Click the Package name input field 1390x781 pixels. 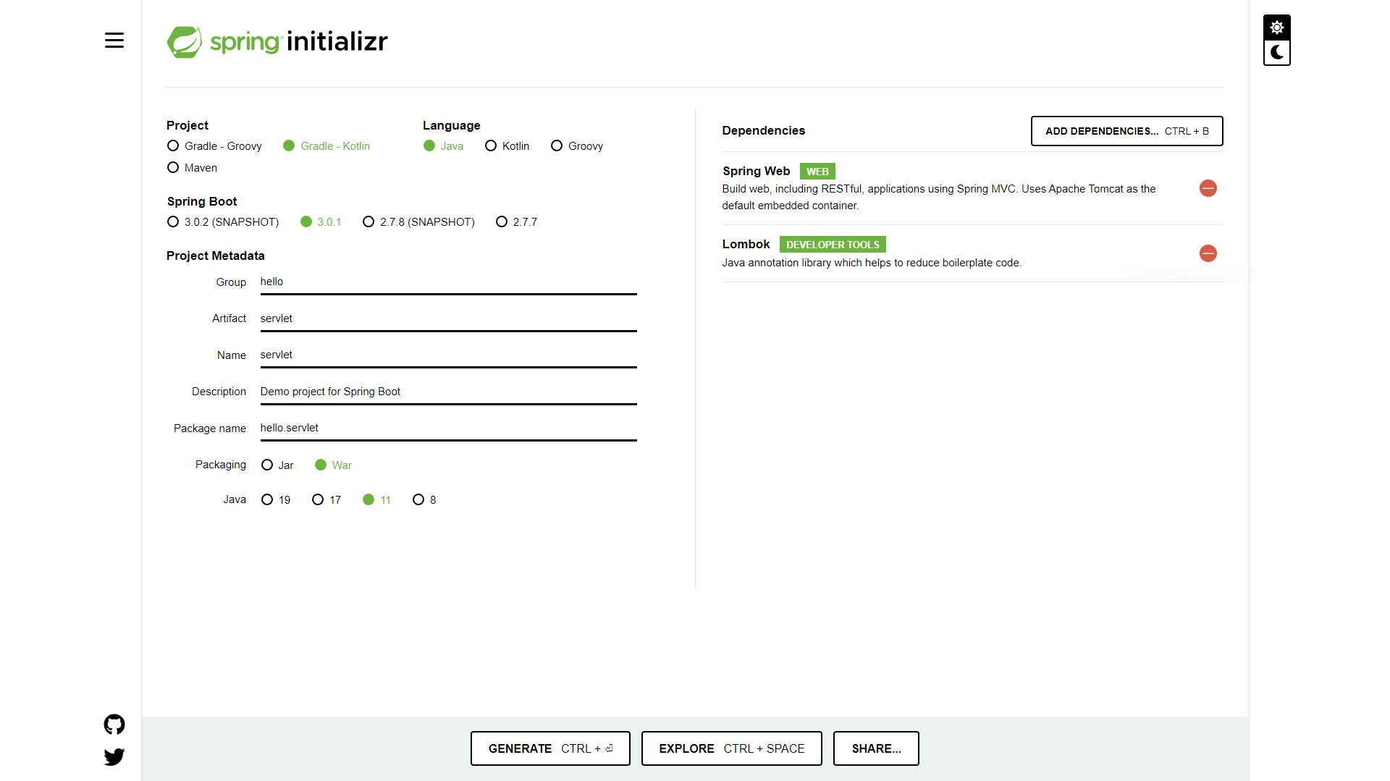coord(449,429)
